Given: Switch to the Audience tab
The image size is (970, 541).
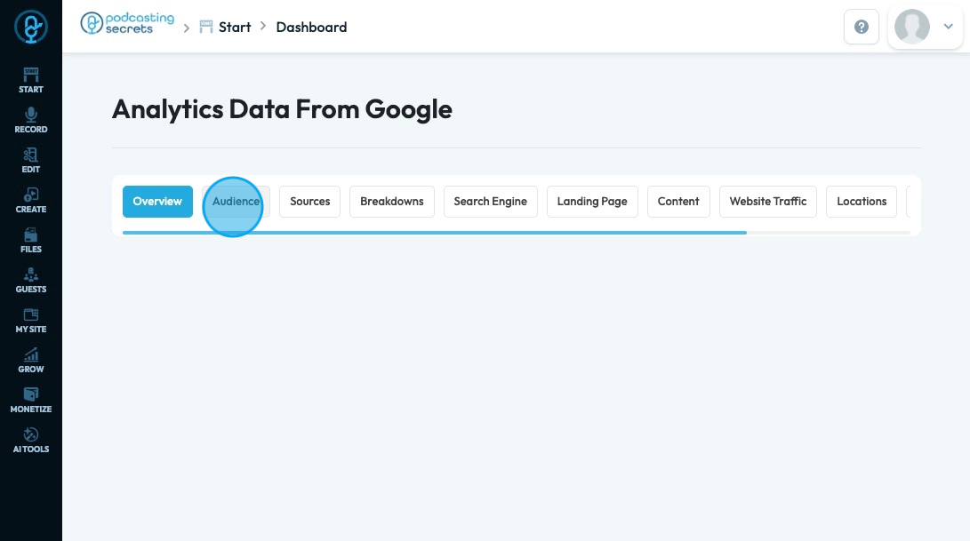Looking at the screenshot, I should (236, 202).
